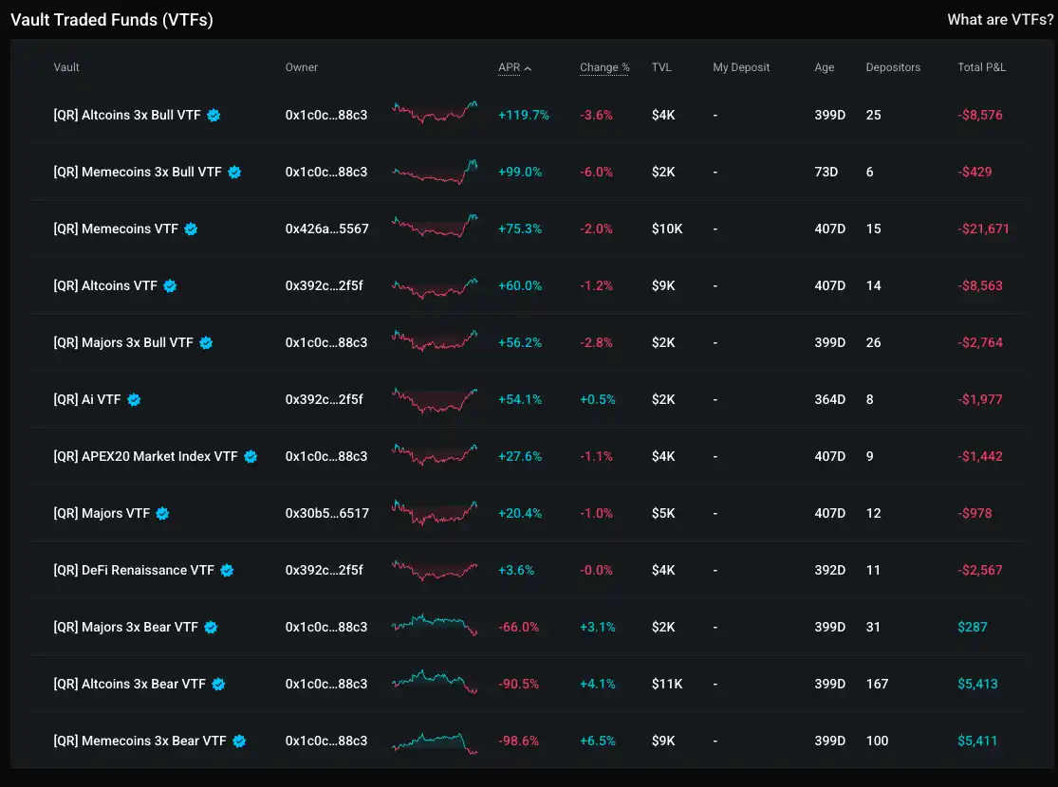
Task: Open the 'What are VTFs?' link
Action: 999,20
